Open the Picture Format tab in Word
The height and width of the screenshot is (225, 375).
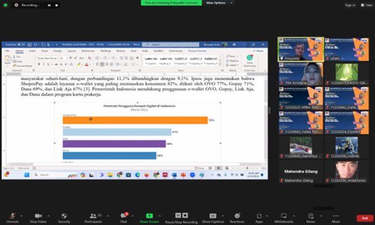[197, 51]
